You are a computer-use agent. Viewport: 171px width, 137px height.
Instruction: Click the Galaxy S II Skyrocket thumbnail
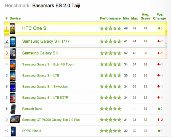pos(13,87)
